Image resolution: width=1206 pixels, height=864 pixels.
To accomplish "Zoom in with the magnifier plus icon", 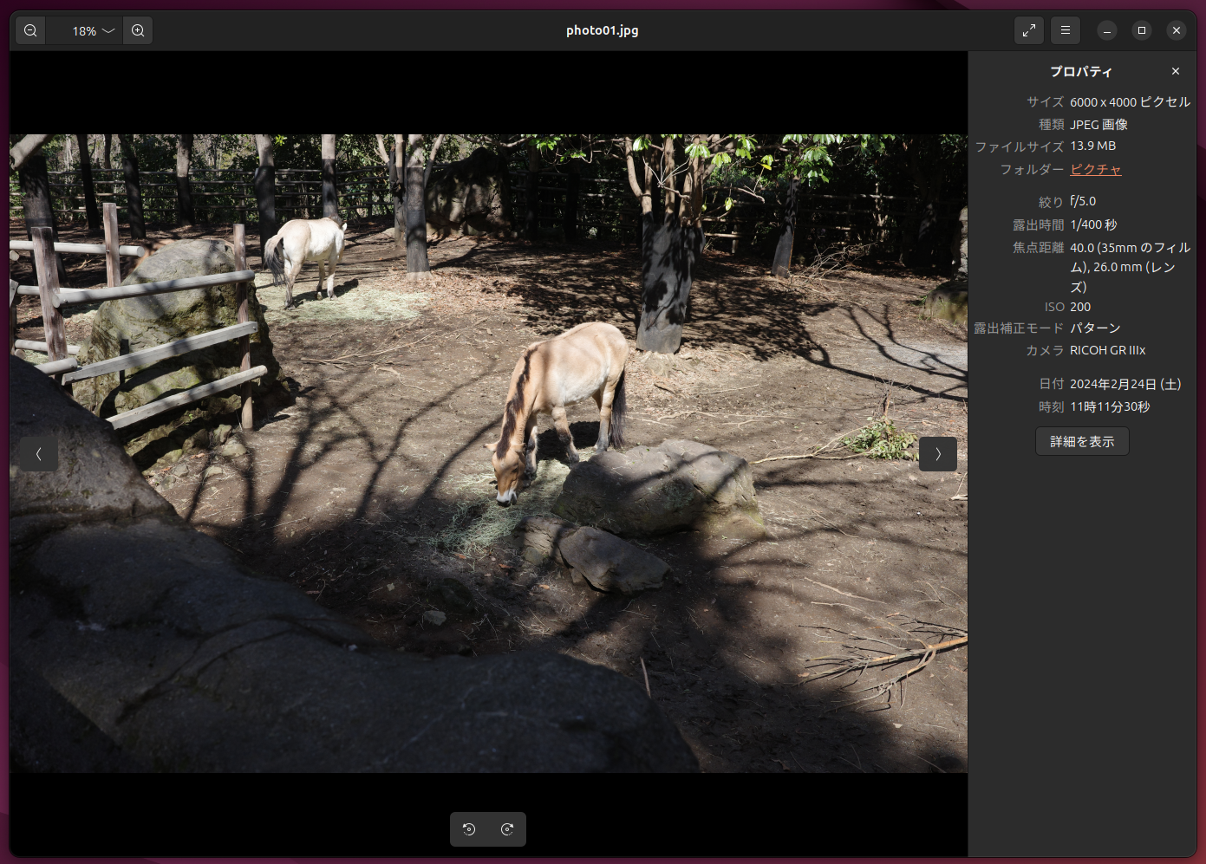I will click(x=138, y=30).
